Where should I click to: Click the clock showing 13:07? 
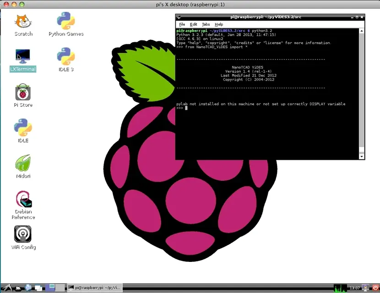click(354, 288)
